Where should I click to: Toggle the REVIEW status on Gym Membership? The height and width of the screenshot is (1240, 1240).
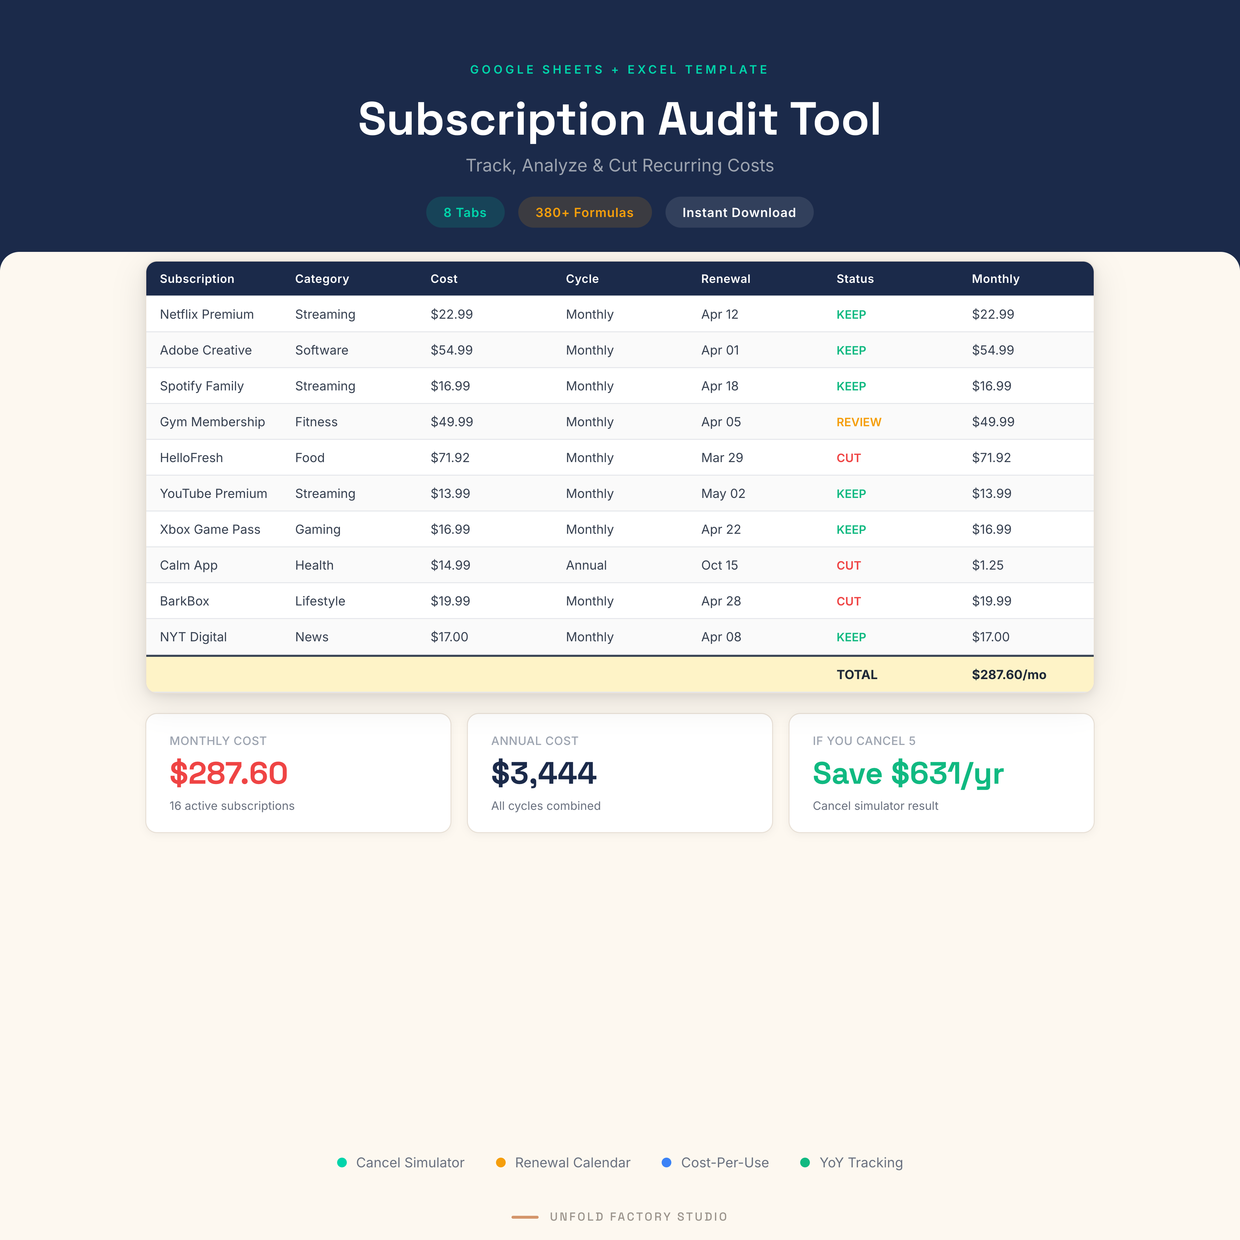pyautogui.click(x=858, y=422)
